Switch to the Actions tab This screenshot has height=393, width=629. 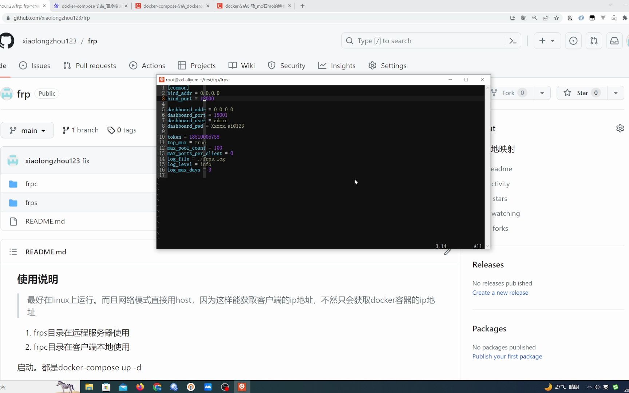point(147,65)
